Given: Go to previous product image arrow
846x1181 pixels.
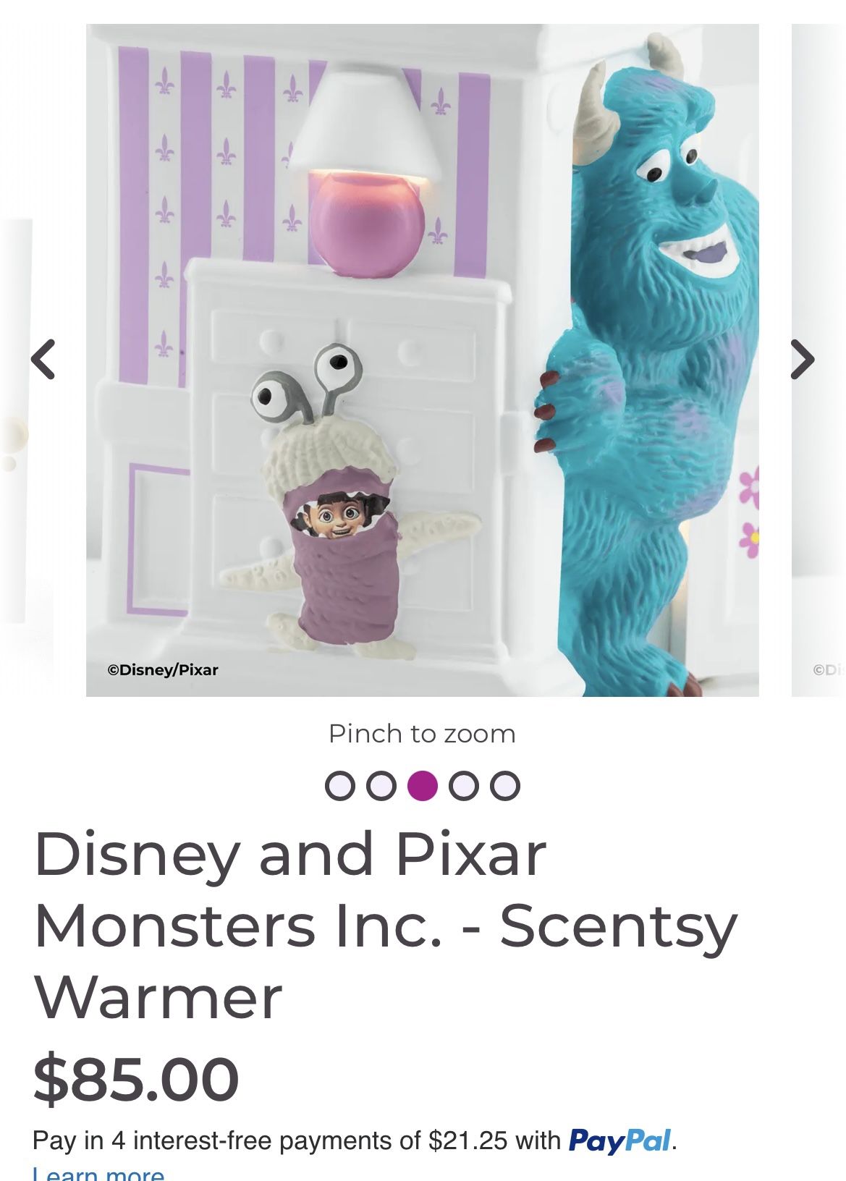Looking at the screenshot, I should tap(43, 359).
